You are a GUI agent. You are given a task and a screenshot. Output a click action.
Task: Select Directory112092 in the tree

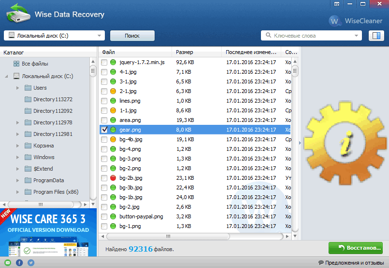click(53, 111)
